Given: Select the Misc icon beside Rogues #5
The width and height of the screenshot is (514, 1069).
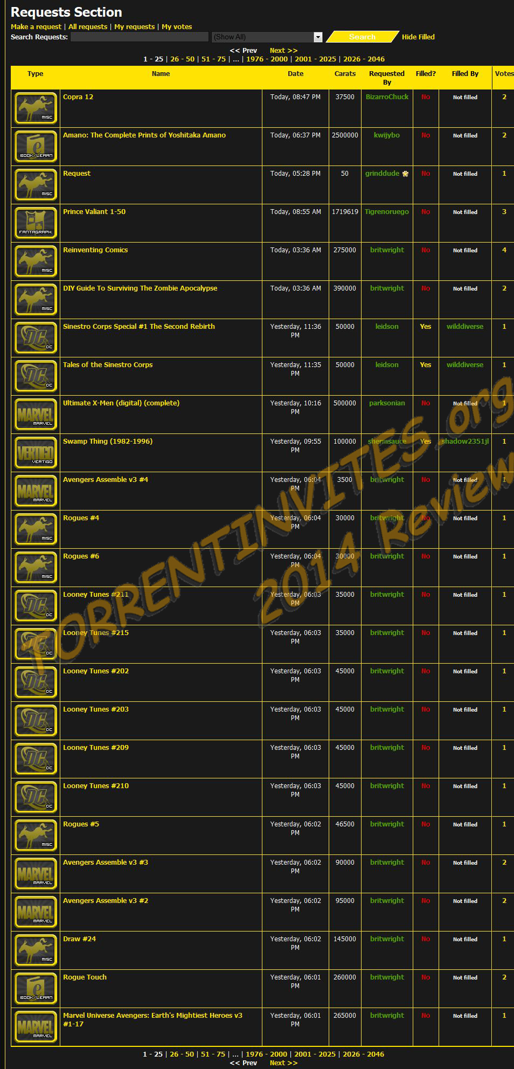Looking at the screenshot, I should pos(36,836).
